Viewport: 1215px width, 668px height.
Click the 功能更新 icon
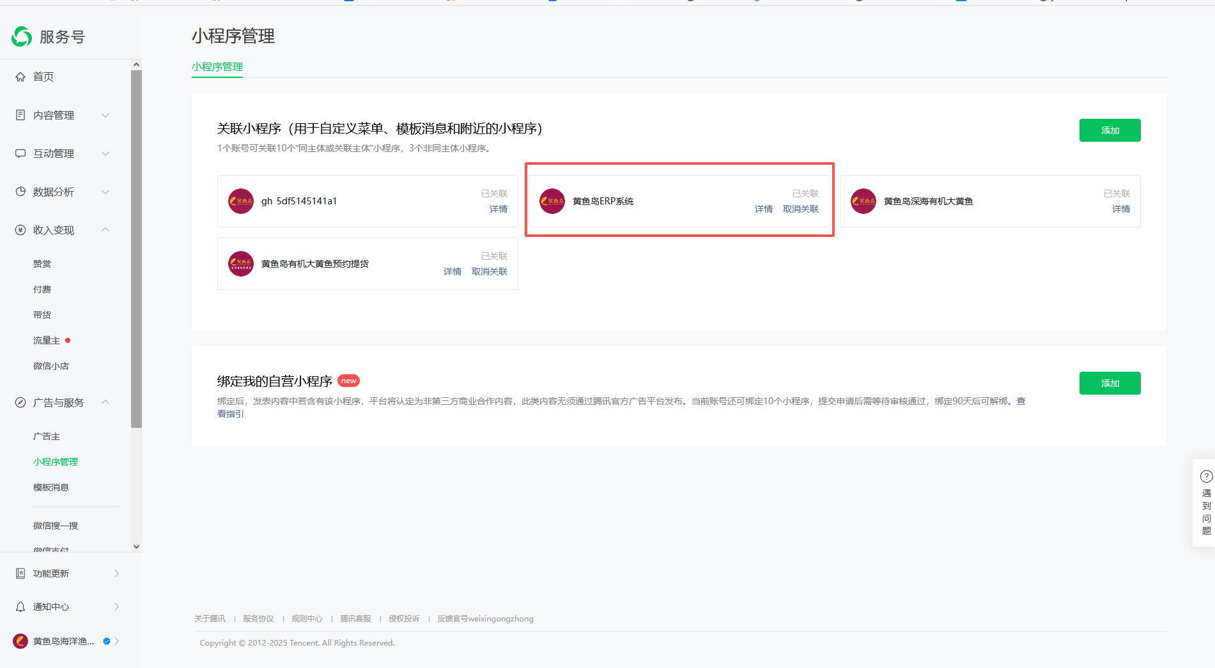[20, 573]
